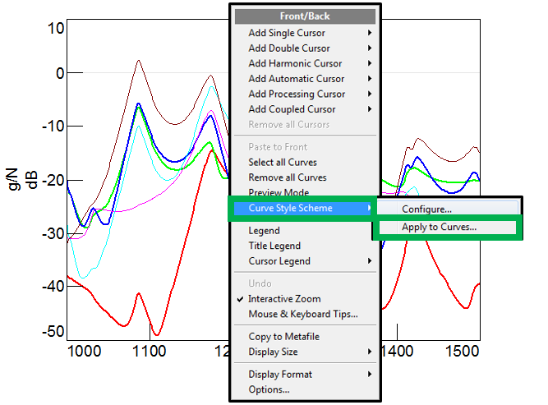Expand Add Double Cursor submenu
This screenshot has height=405, width=548.
coord(289,48)
